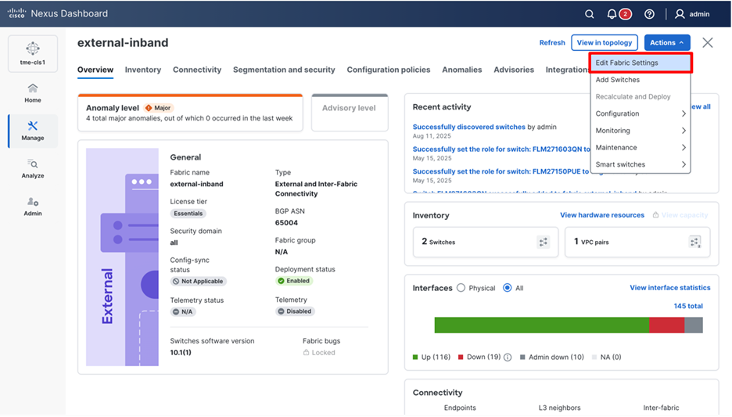732x417 pixels.
Task: Select the Physical interfaces radio button
Action: coord(461,288)
